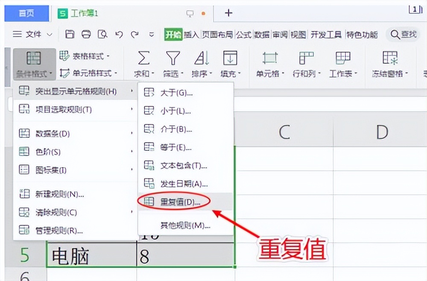Switch to the 首页 home tab
The height and width of the screenshot is (281, 427).
(x=26, y=13)
